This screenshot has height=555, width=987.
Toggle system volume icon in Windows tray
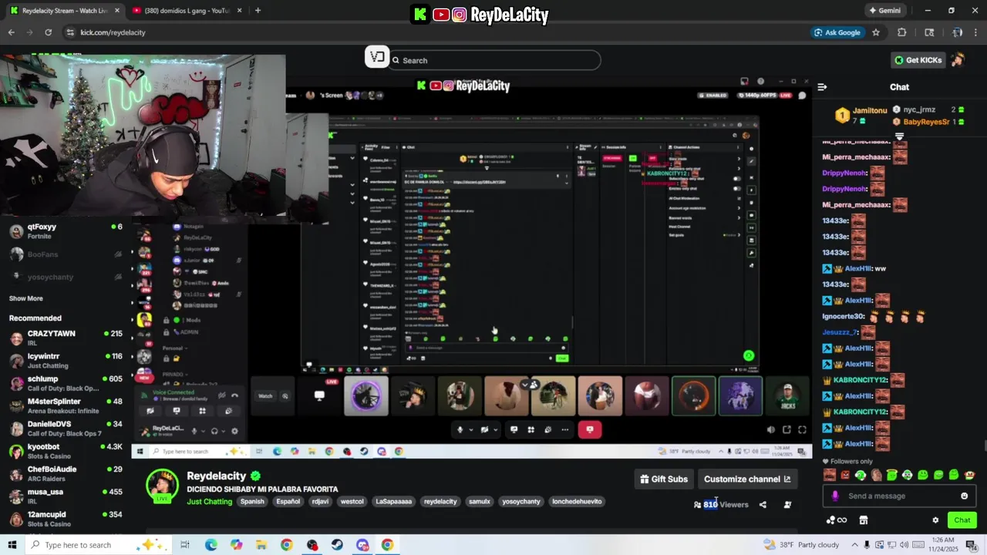903,545
